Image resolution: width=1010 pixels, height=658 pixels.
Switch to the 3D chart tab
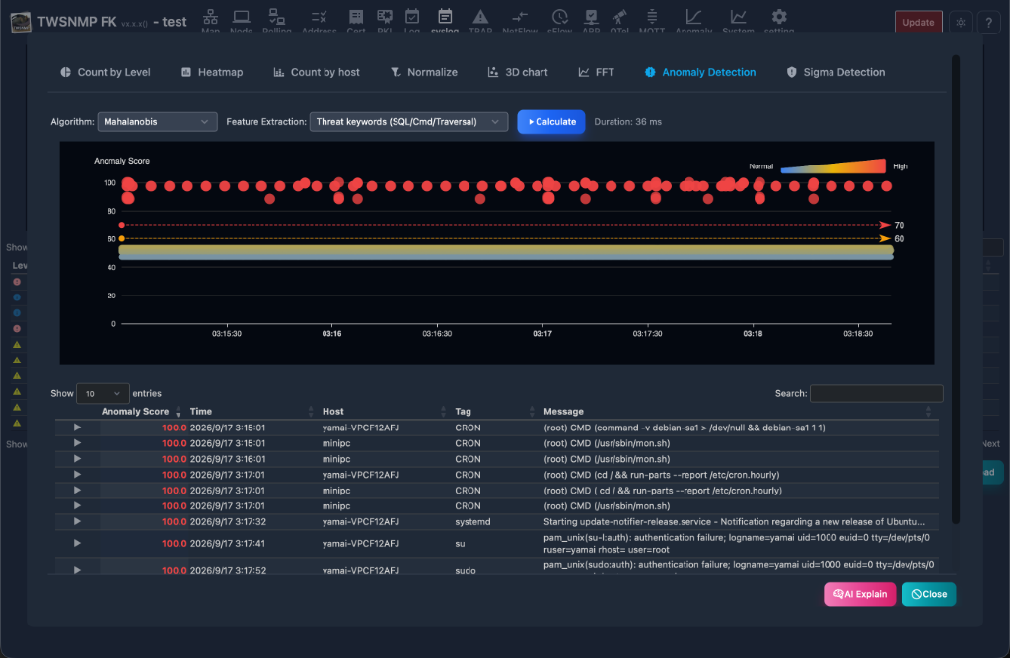point(518,72)
